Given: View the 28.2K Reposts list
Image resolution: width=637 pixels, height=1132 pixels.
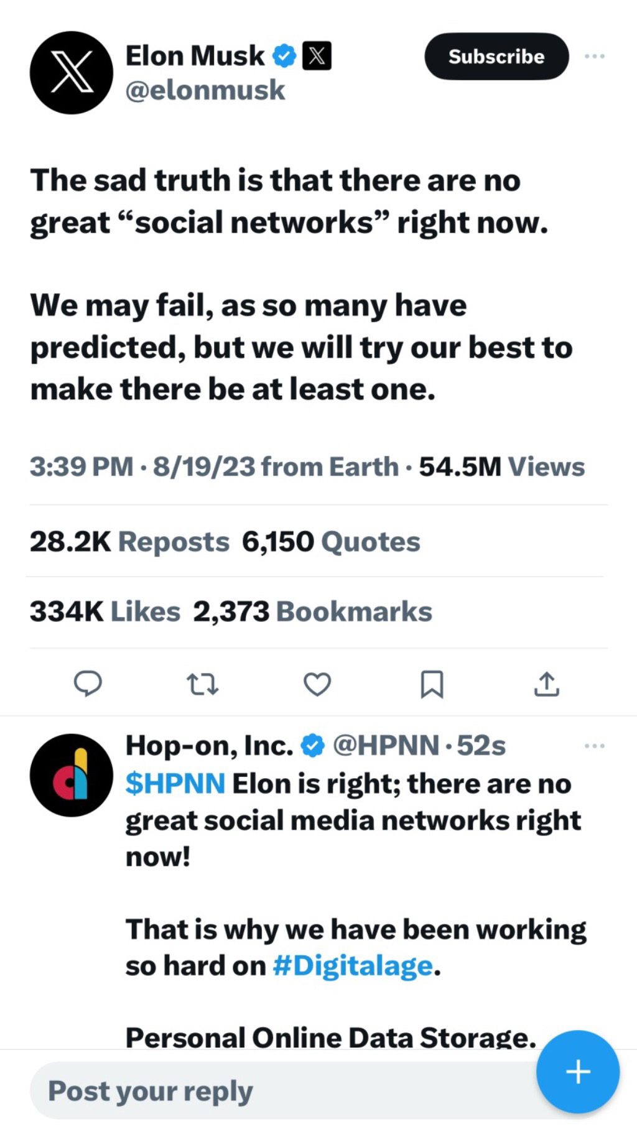Looking at the screenshot, I should coord(129,542).
